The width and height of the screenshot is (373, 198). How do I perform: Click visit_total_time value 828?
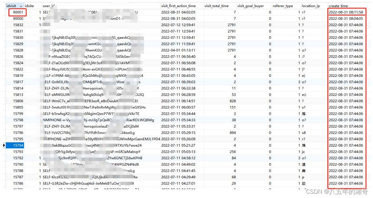[233, 101]
